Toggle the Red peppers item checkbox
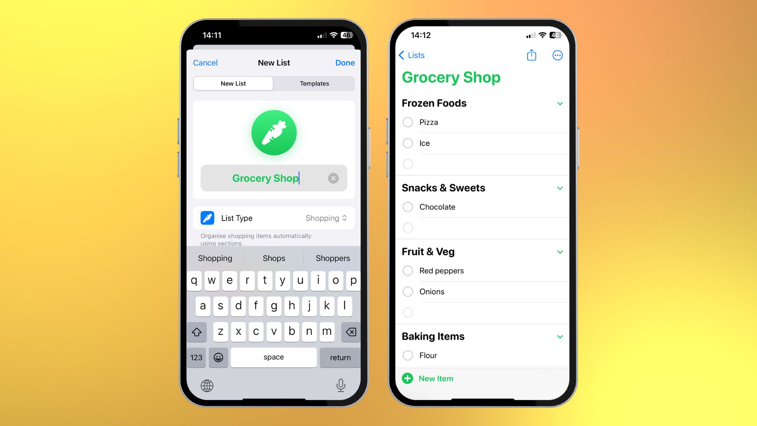 click(408, 270)
